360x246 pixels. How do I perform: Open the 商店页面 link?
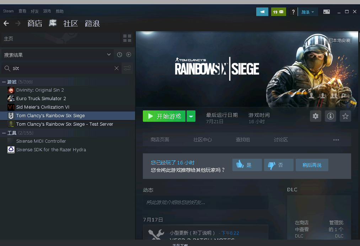(x=160, y=140)
